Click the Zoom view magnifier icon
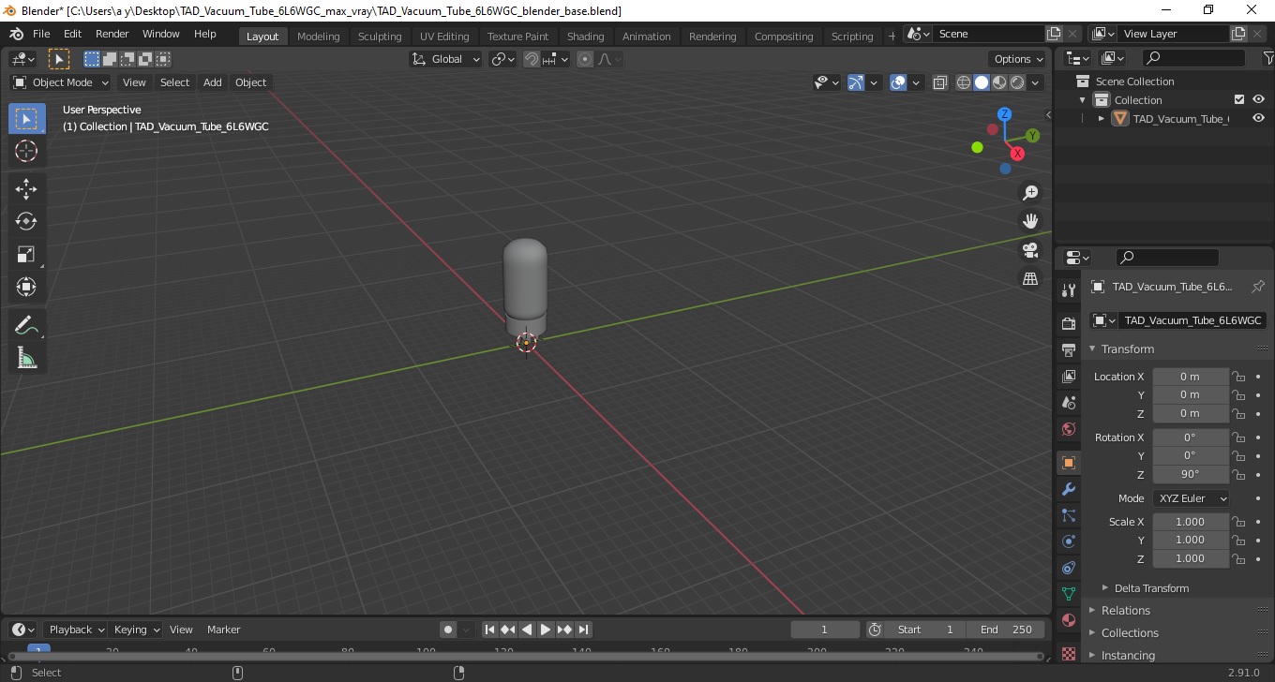The image size is (1275, 682). pos(1030,192)
